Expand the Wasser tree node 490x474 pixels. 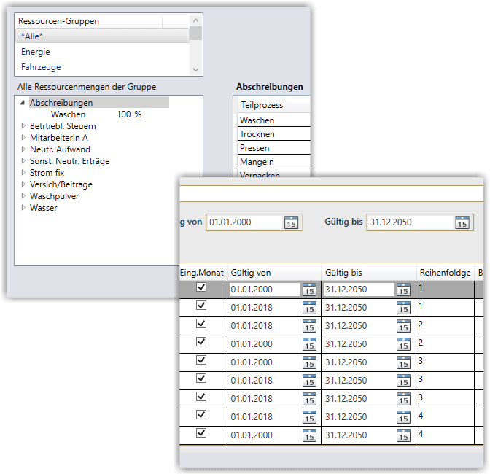click(x=23, y=208)
